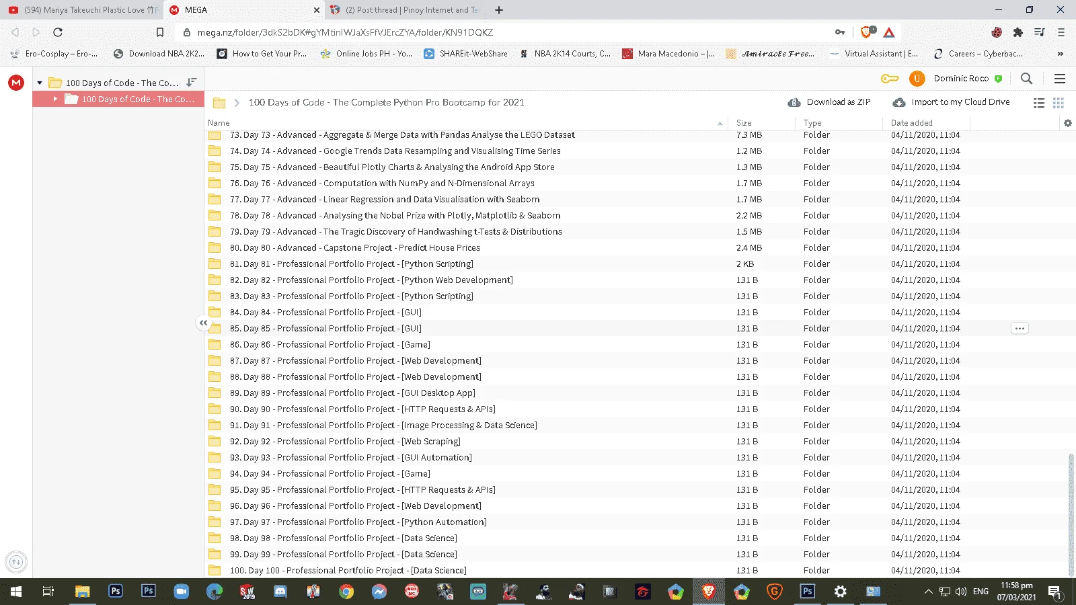Open the How to Get Your Pr... bookmark
The image size is (1076, 605).
coord(262,54)
